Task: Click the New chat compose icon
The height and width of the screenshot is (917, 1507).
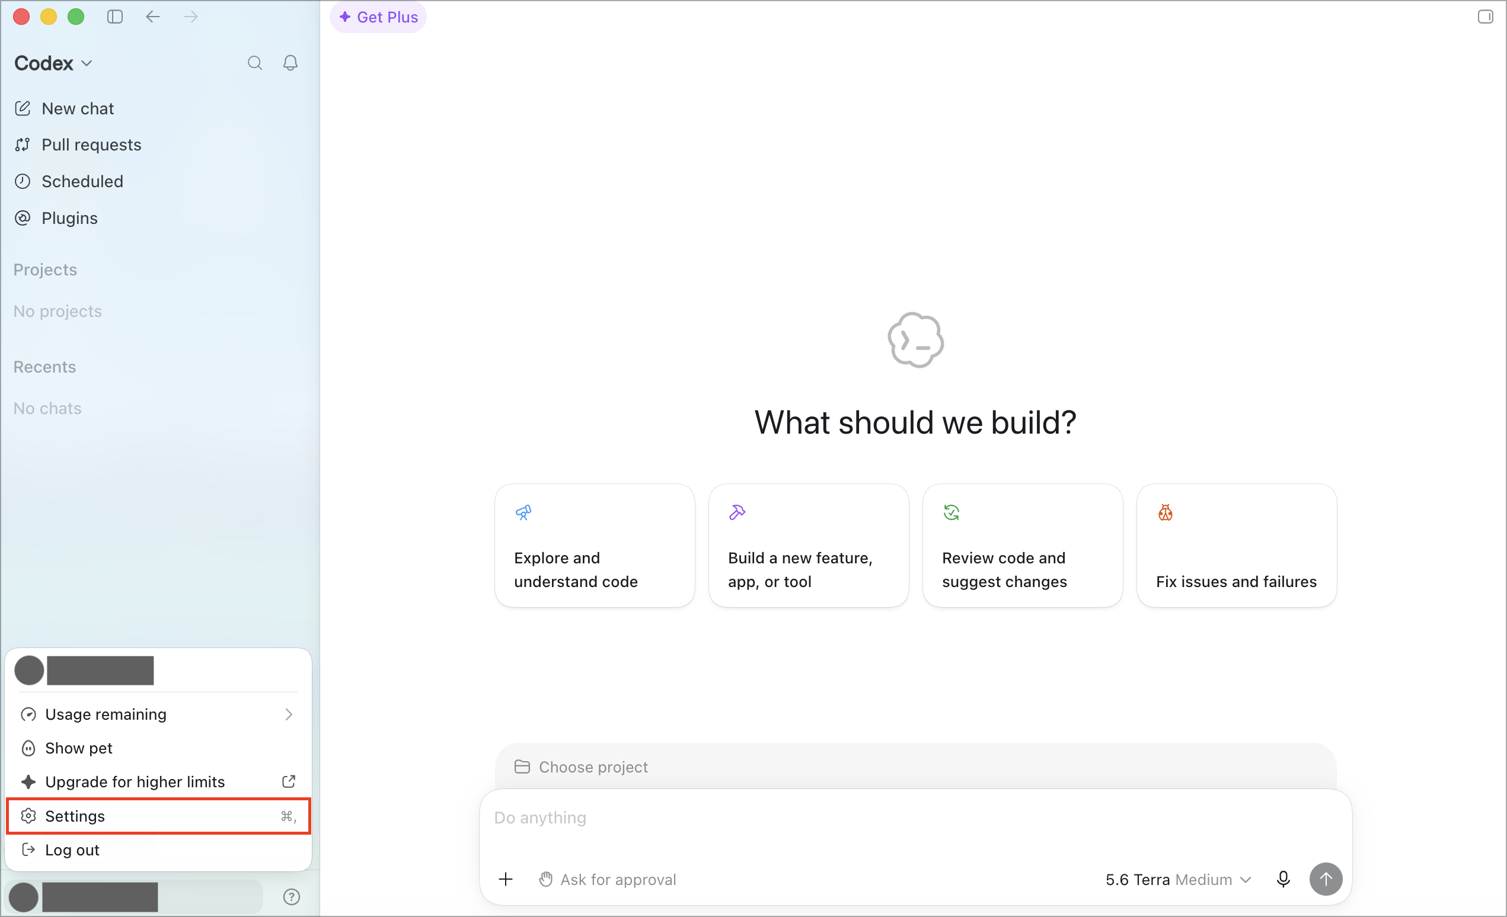Action: [23, 108]
